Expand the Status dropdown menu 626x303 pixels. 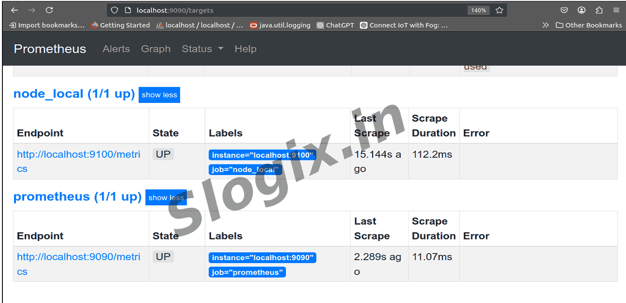pyautogui.click(x=202, y=49)
